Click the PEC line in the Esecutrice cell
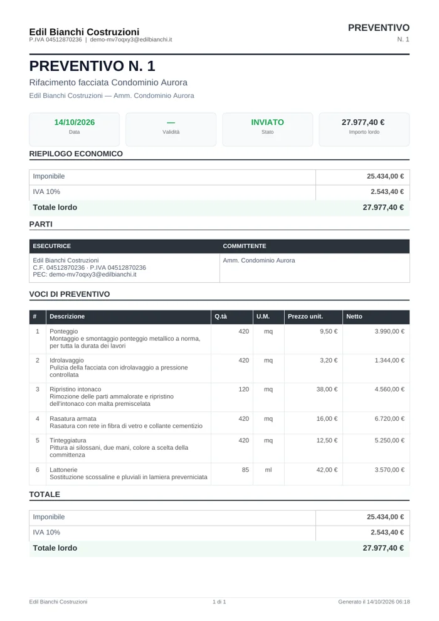This screenshot has width=439, height=621. click(x=85, y=275)
